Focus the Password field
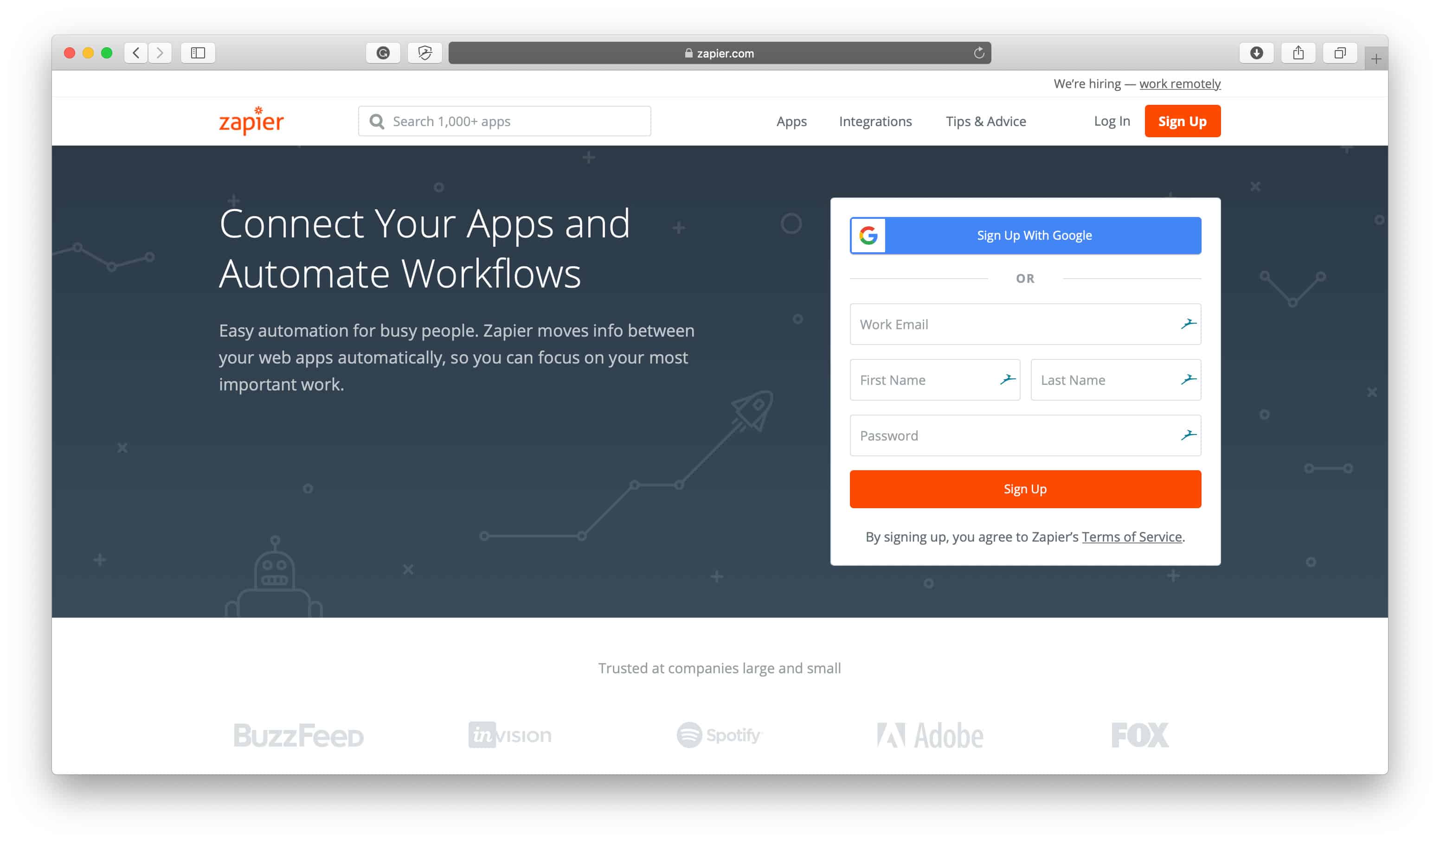Screen dimensions: 1440x843 point(1025,435)
